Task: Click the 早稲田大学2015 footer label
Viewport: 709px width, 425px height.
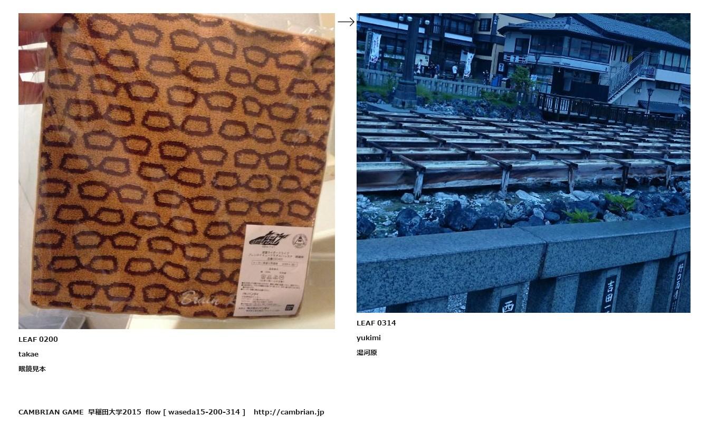Action: click(114, 412)
